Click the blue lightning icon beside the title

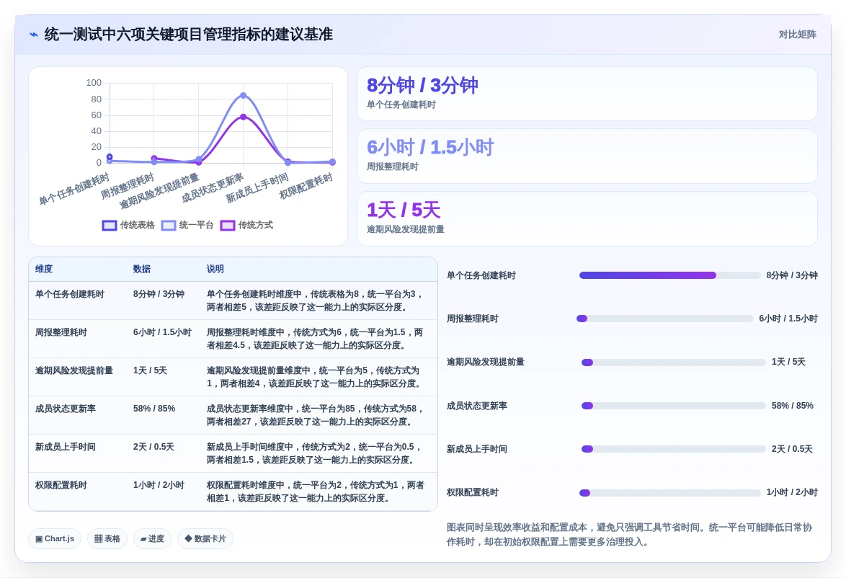coord(34,35)
